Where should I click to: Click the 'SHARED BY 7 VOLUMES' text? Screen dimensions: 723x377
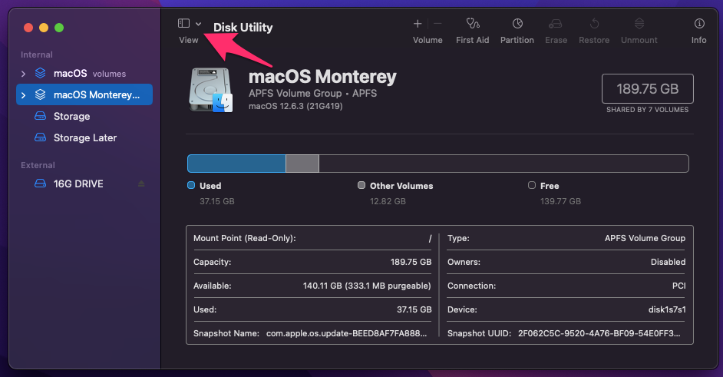pyautogui.click(x=647, y=110)
